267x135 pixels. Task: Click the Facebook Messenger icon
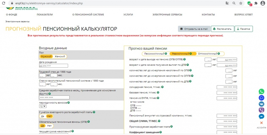[261, 116]
